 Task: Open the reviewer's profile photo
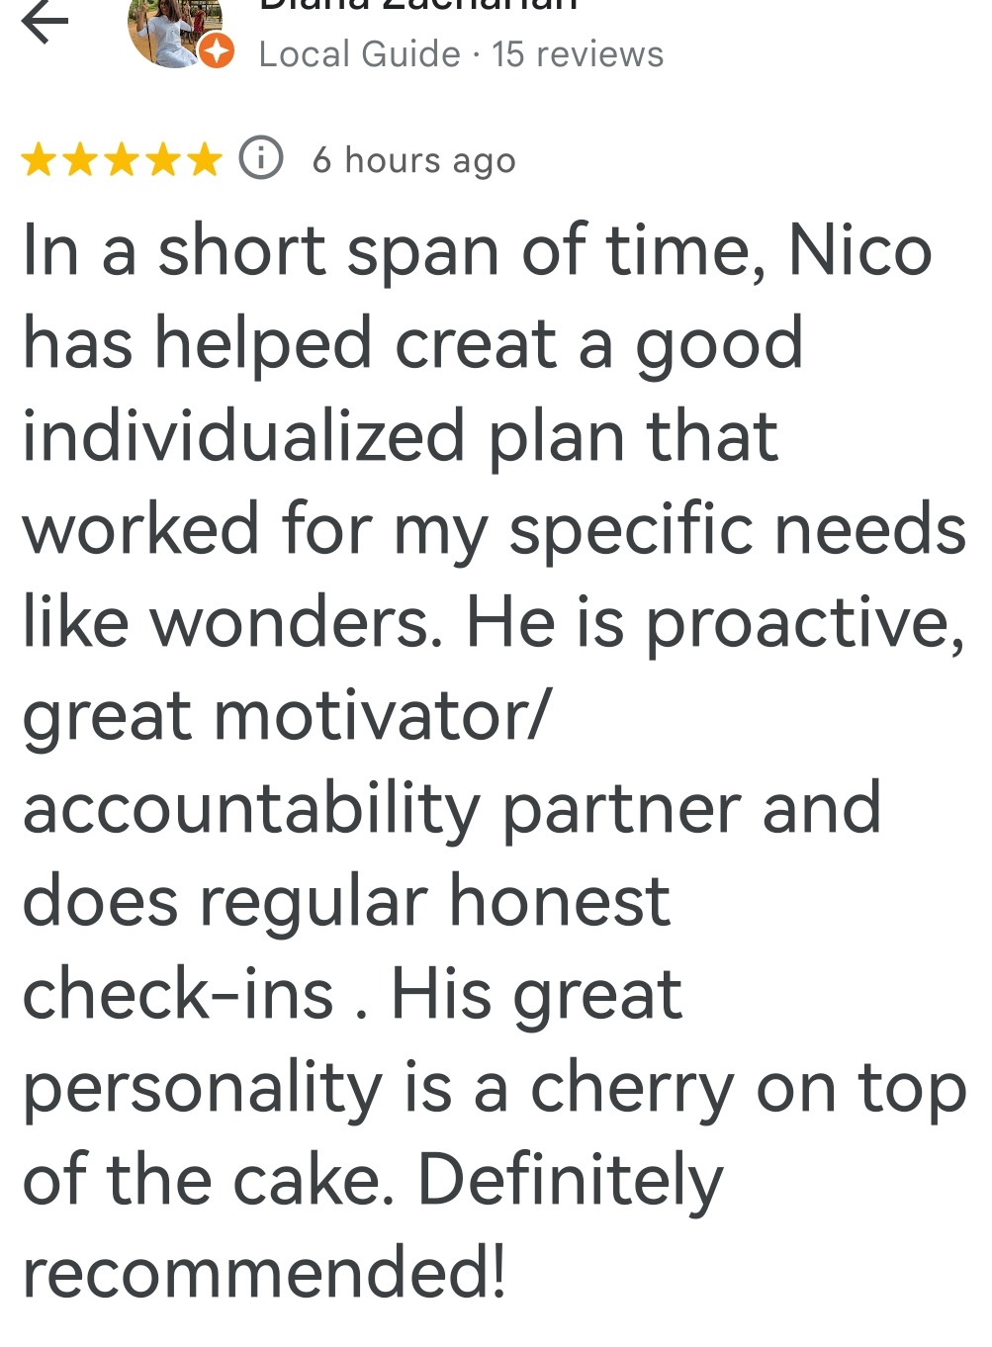point(170,30)
